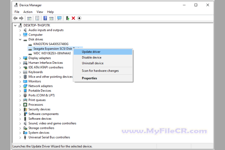
Task: Click the drive icon next to WDC WD10EZEX-08WN4A0
Action: 30,54
